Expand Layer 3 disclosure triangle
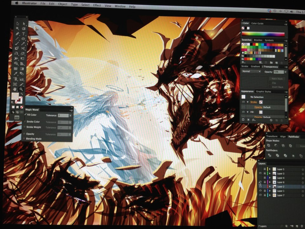The height and width of the screenshot is (229, 305). [x=270, y=174]
